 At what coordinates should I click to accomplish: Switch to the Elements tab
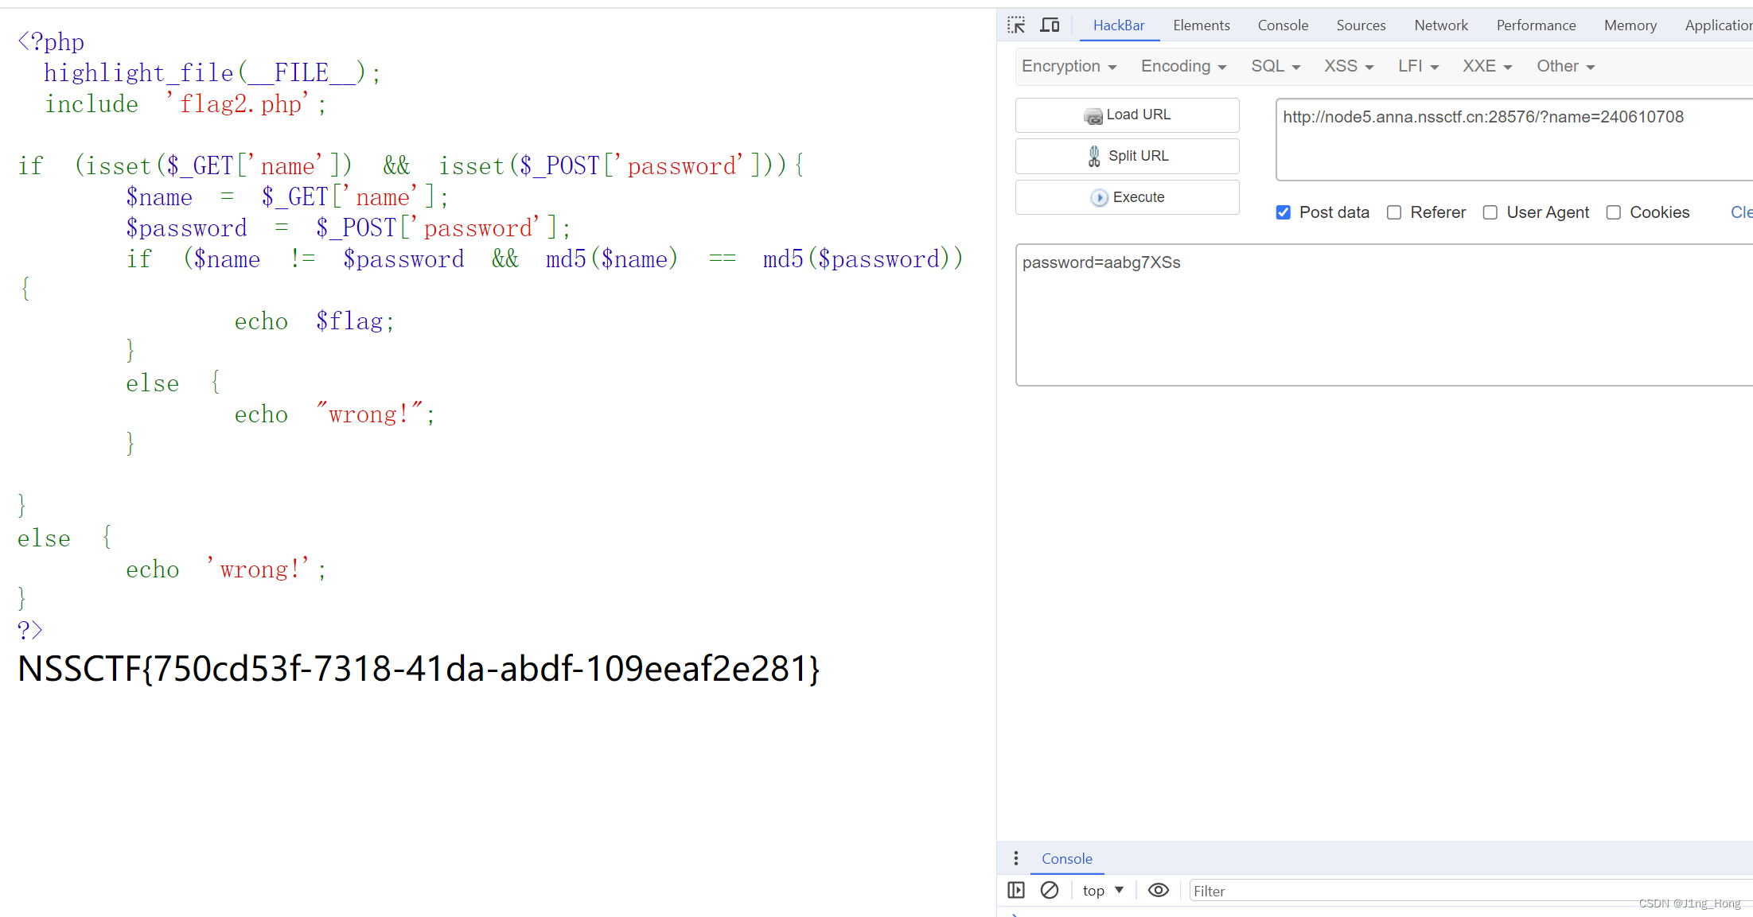(1201, 25)
